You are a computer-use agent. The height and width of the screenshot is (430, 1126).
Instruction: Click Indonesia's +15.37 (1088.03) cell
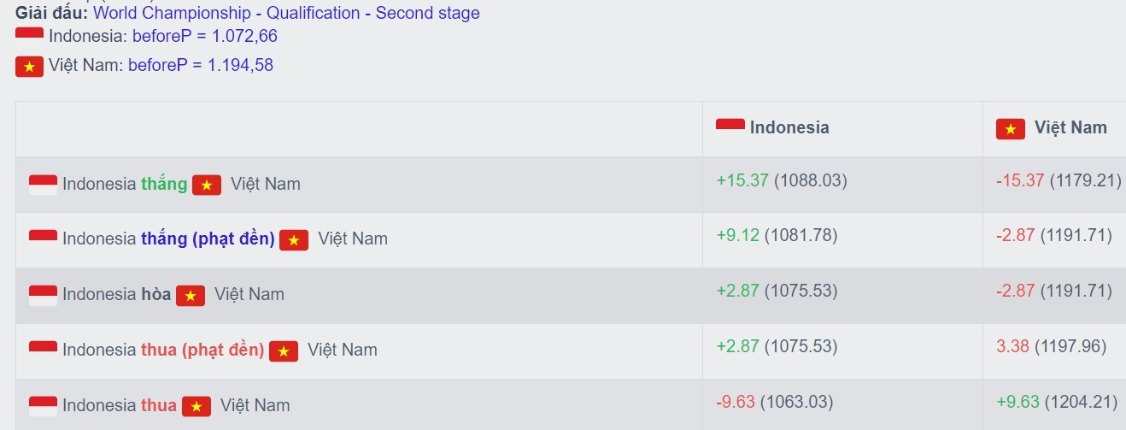click(x=782, y=180)
